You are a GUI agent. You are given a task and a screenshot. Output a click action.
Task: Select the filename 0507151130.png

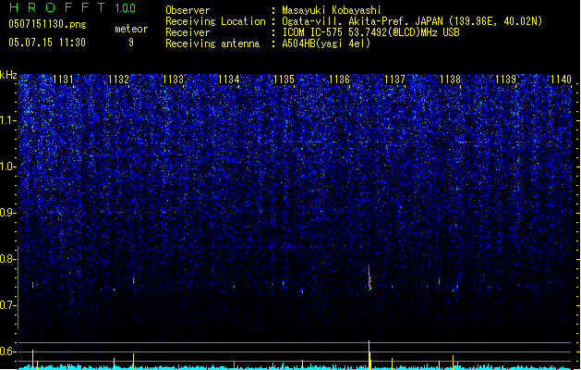click(47, 24)
